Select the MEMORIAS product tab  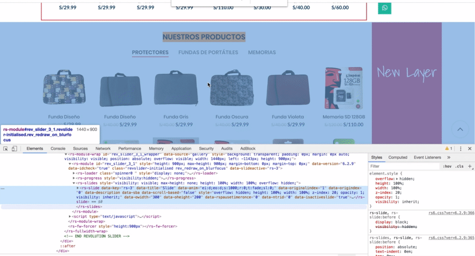click(262, 53)
